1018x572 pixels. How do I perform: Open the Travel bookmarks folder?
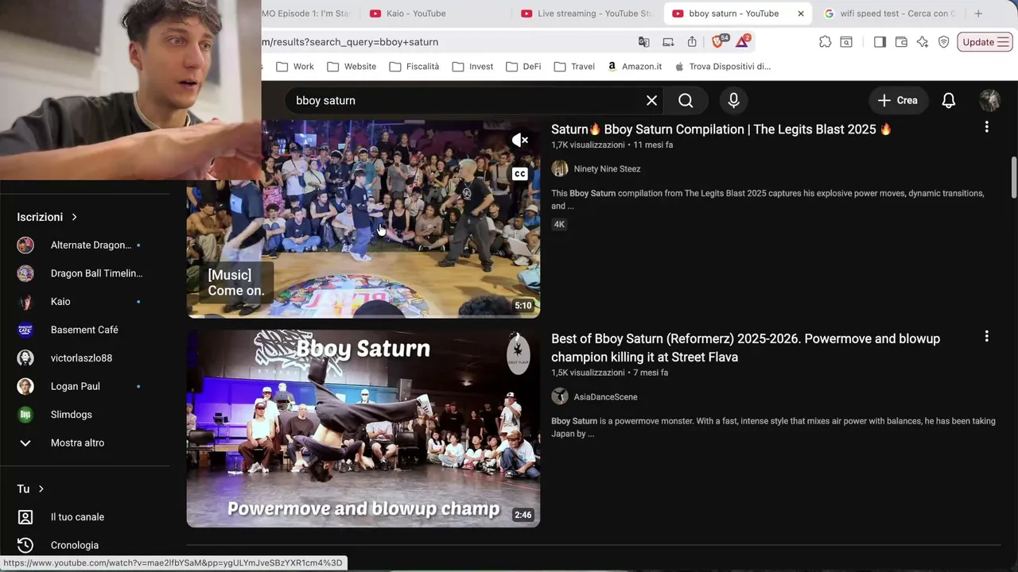(x=575, y=67)
